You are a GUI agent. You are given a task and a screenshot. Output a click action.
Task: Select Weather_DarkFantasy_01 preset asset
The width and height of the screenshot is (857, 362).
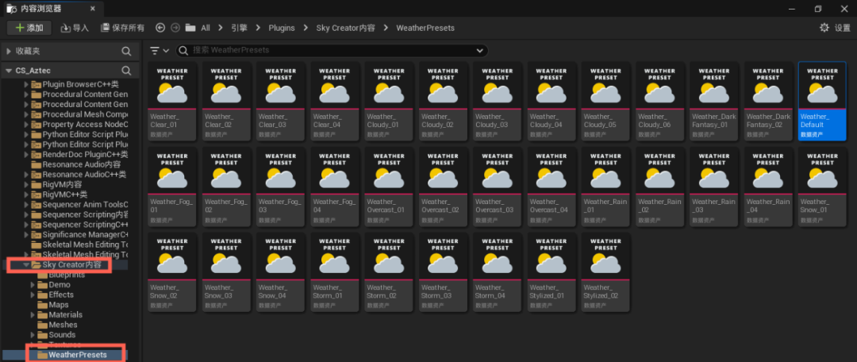tap(714, 101)
